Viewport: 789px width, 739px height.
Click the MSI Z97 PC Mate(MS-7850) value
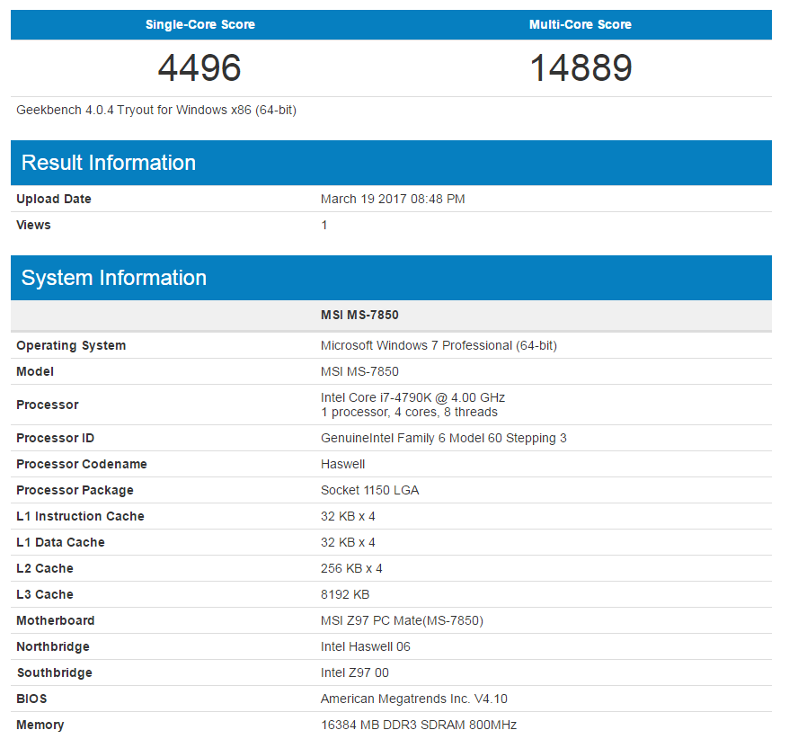(x=402, y=620)
